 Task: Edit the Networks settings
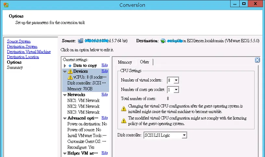105,95
